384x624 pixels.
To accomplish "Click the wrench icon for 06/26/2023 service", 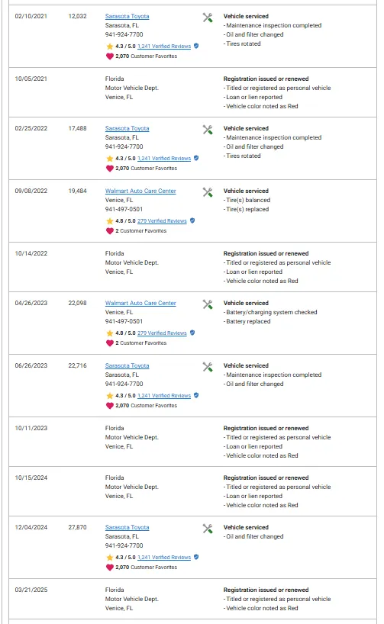I will pyautogui.click(x=208, y=367).
